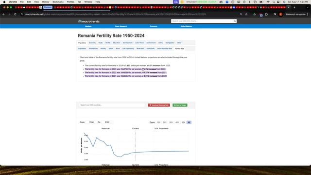Click the highlighted Current tab group label
The width and height of the screenshot is (311, 175).
tap(48, 7)
